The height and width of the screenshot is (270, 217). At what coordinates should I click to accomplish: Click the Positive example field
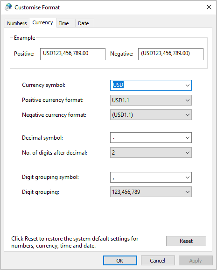(73, 54)
